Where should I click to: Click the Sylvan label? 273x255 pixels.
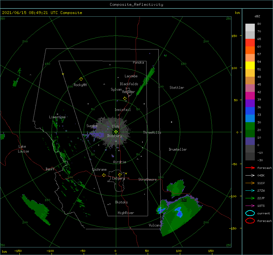coord(116,89)
